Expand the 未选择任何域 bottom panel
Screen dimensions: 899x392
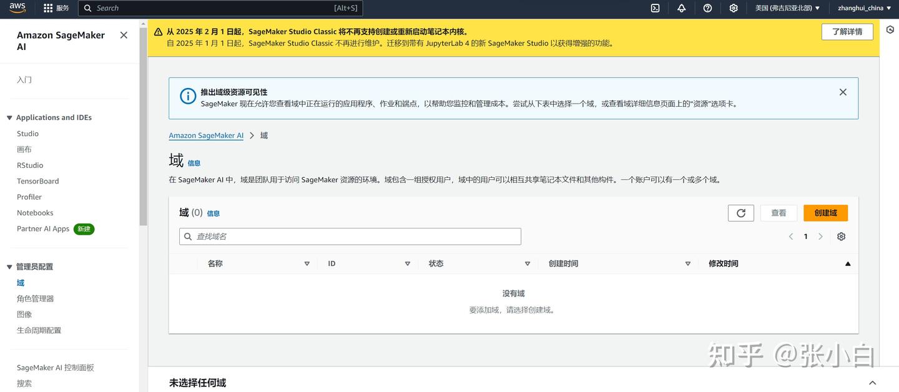(x=873, y=383)
